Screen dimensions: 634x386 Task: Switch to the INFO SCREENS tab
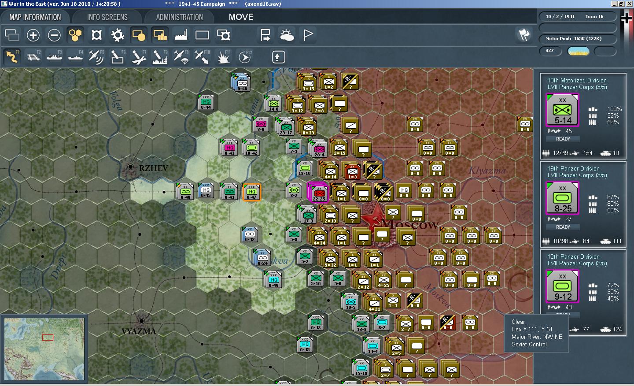(x=107, y=17)
